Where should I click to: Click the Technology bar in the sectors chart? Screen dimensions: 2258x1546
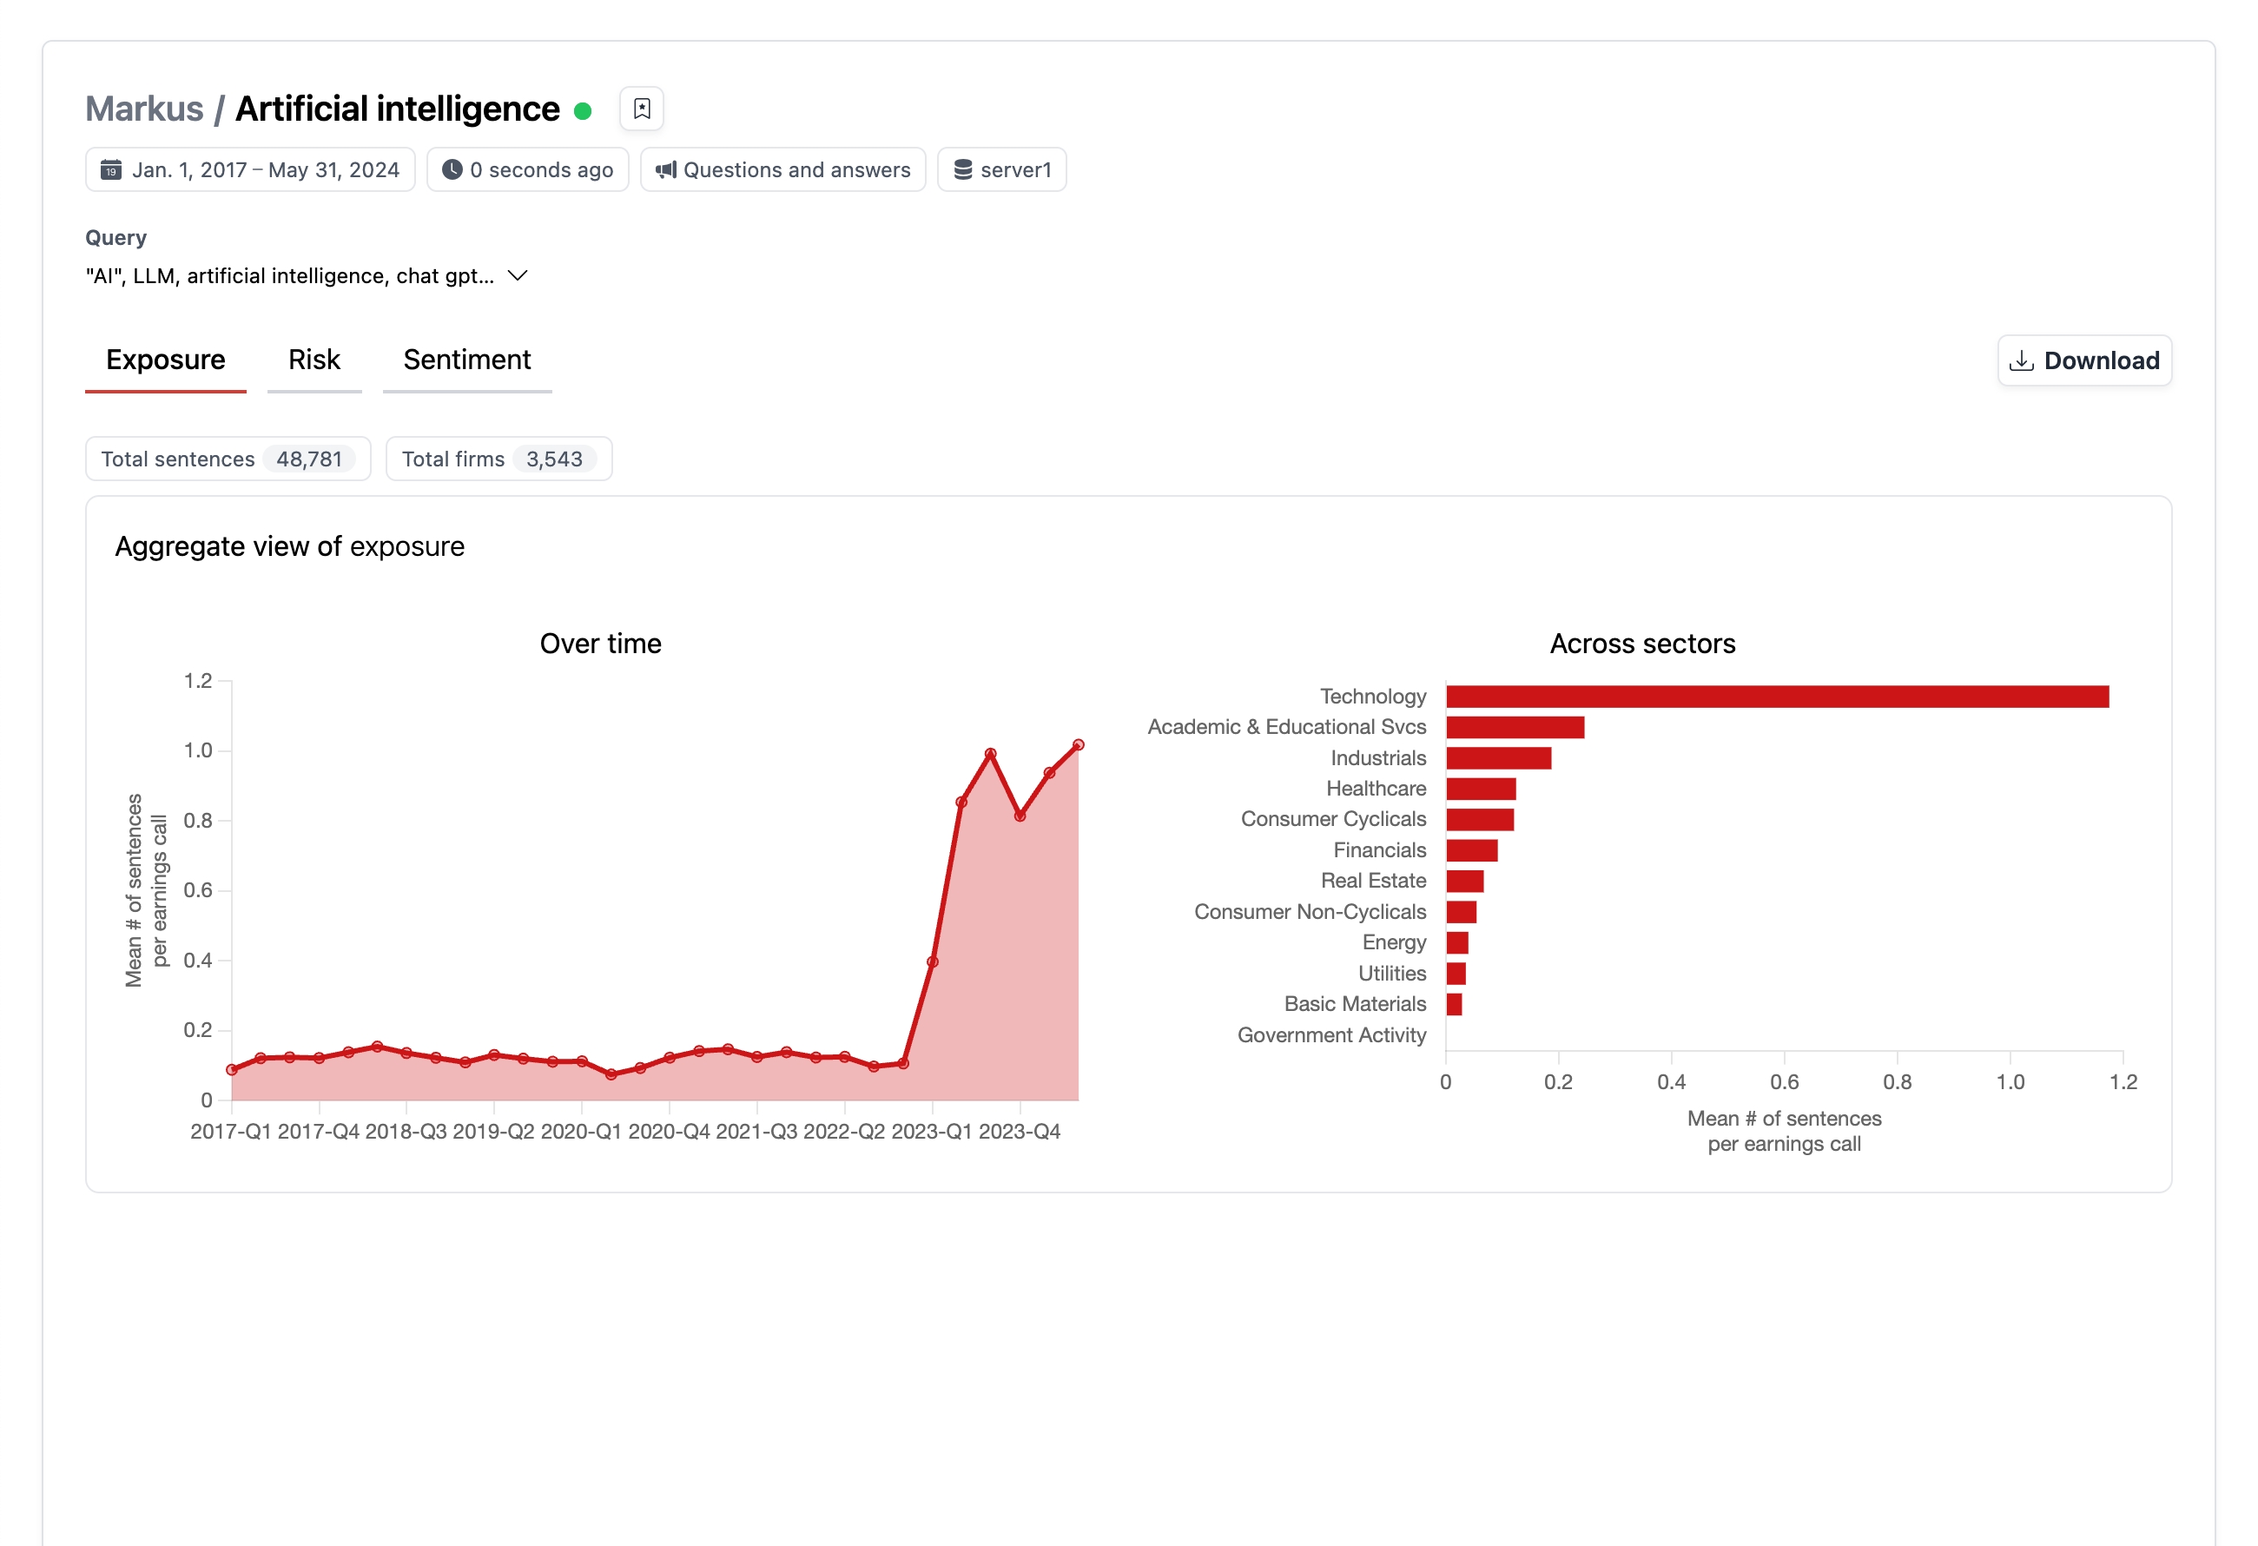coord(1778,696)
